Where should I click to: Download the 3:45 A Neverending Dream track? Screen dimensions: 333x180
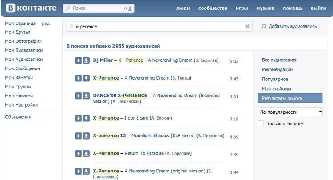[x=86, y=78]
